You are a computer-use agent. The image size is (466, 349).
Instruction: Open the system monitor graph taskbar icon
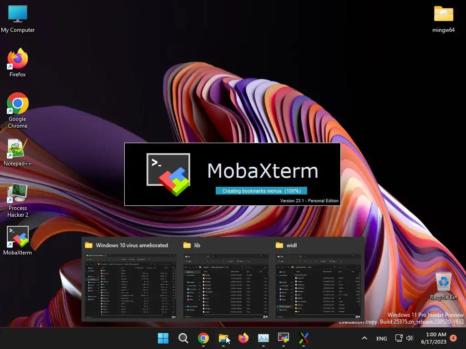pos(263,338)
